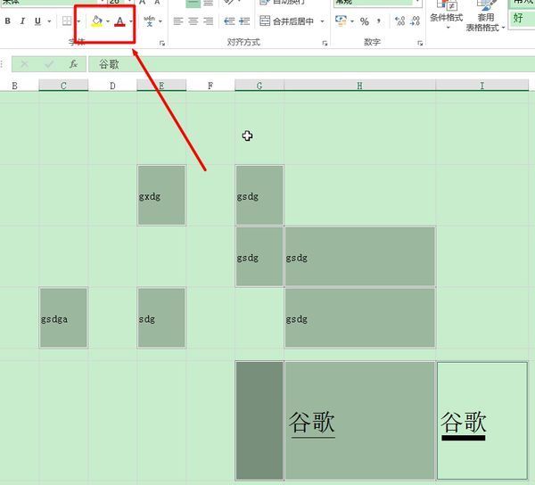
Task: Select gsdg cell in column G beside gxdg
Action: [259, 195]
